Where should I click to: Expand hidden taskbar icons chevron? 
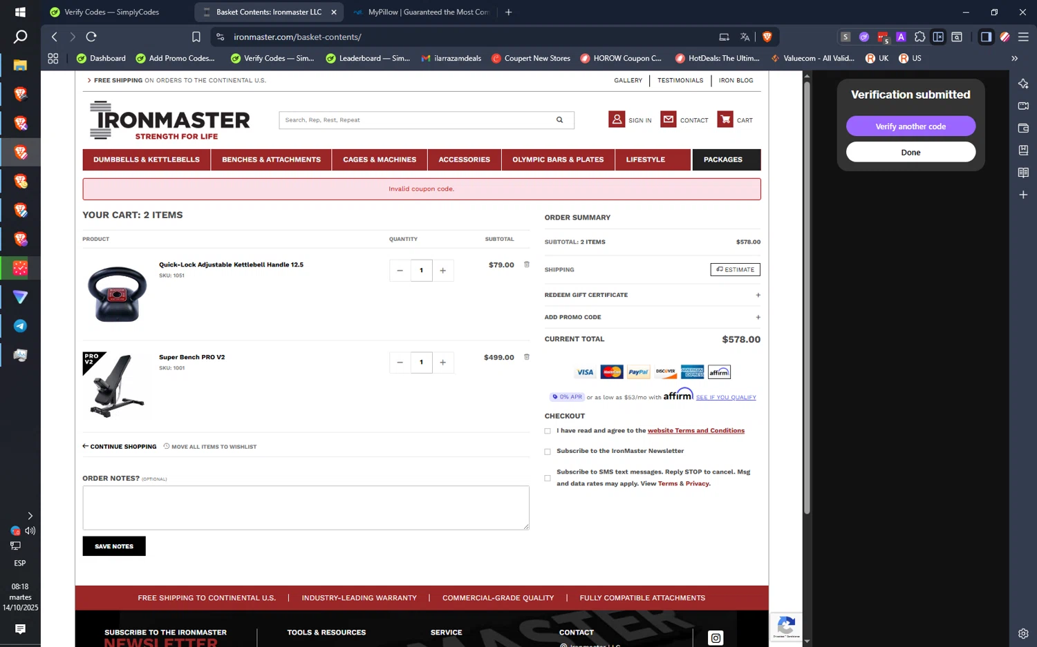[x=30, y=516]
